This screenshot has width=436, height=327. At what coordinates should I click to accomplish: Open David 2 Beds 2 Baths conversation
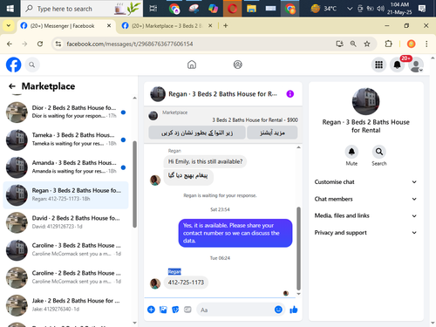[65, 222]
